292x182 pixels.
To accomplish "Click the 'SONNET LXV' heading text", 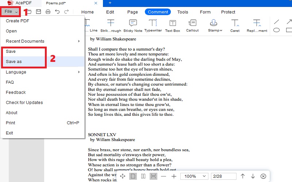I will click(x=102, y=135).
